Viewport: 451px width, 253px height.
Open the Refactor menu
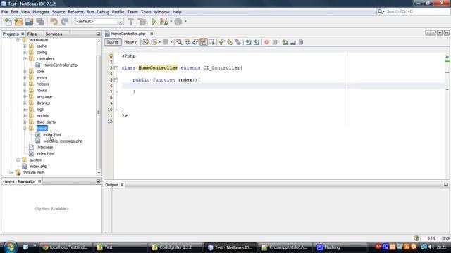(x=75, y=12)
